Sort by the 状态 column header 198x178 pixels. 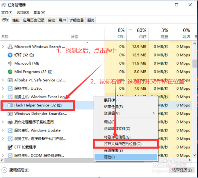click(87, 34)
